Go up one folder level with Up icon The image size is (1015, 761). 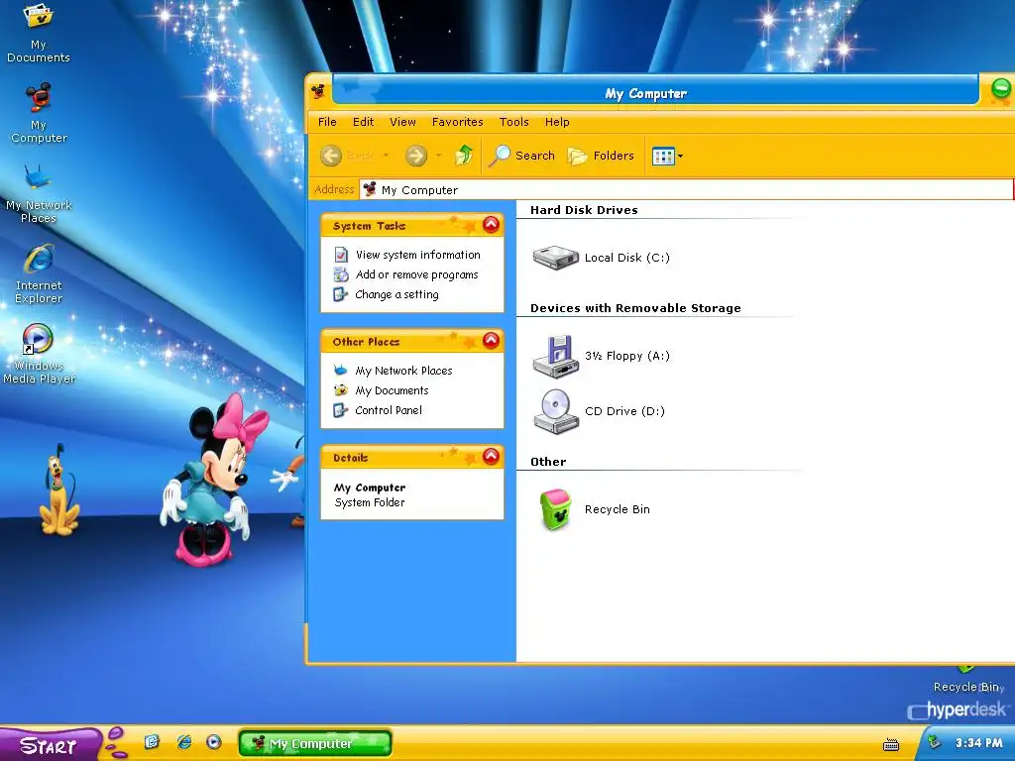[464, 156]
